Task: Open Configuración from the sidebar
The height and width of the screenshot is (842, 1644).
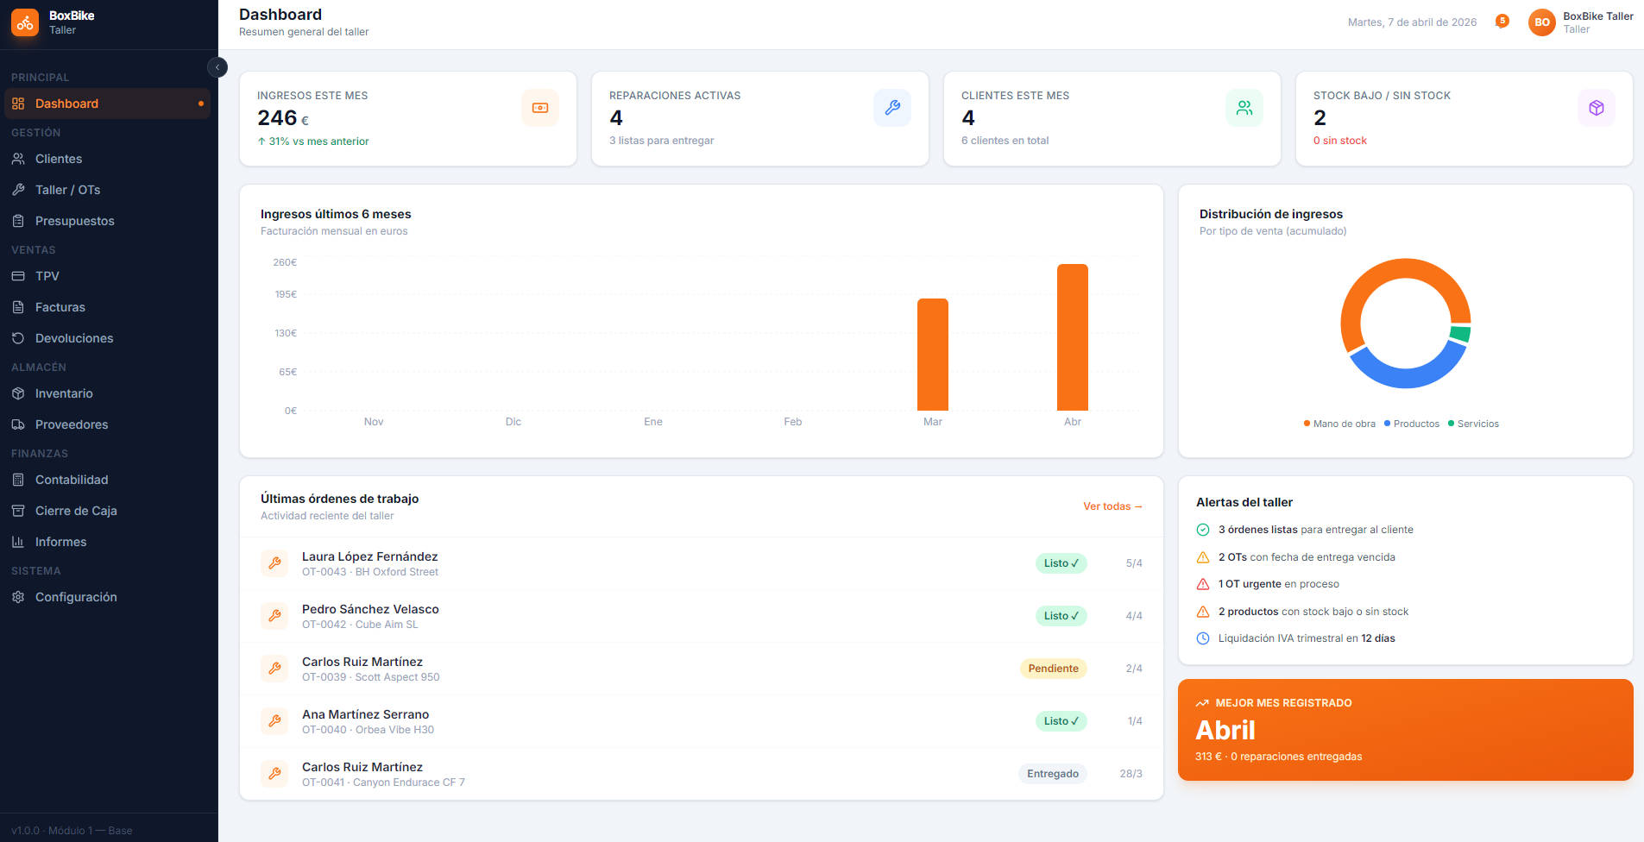Action: coord(76,597)
